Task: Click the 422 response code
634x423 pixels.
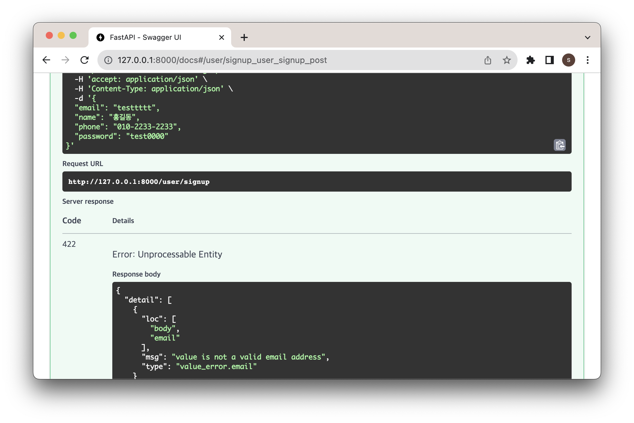Action: (69, 244)
